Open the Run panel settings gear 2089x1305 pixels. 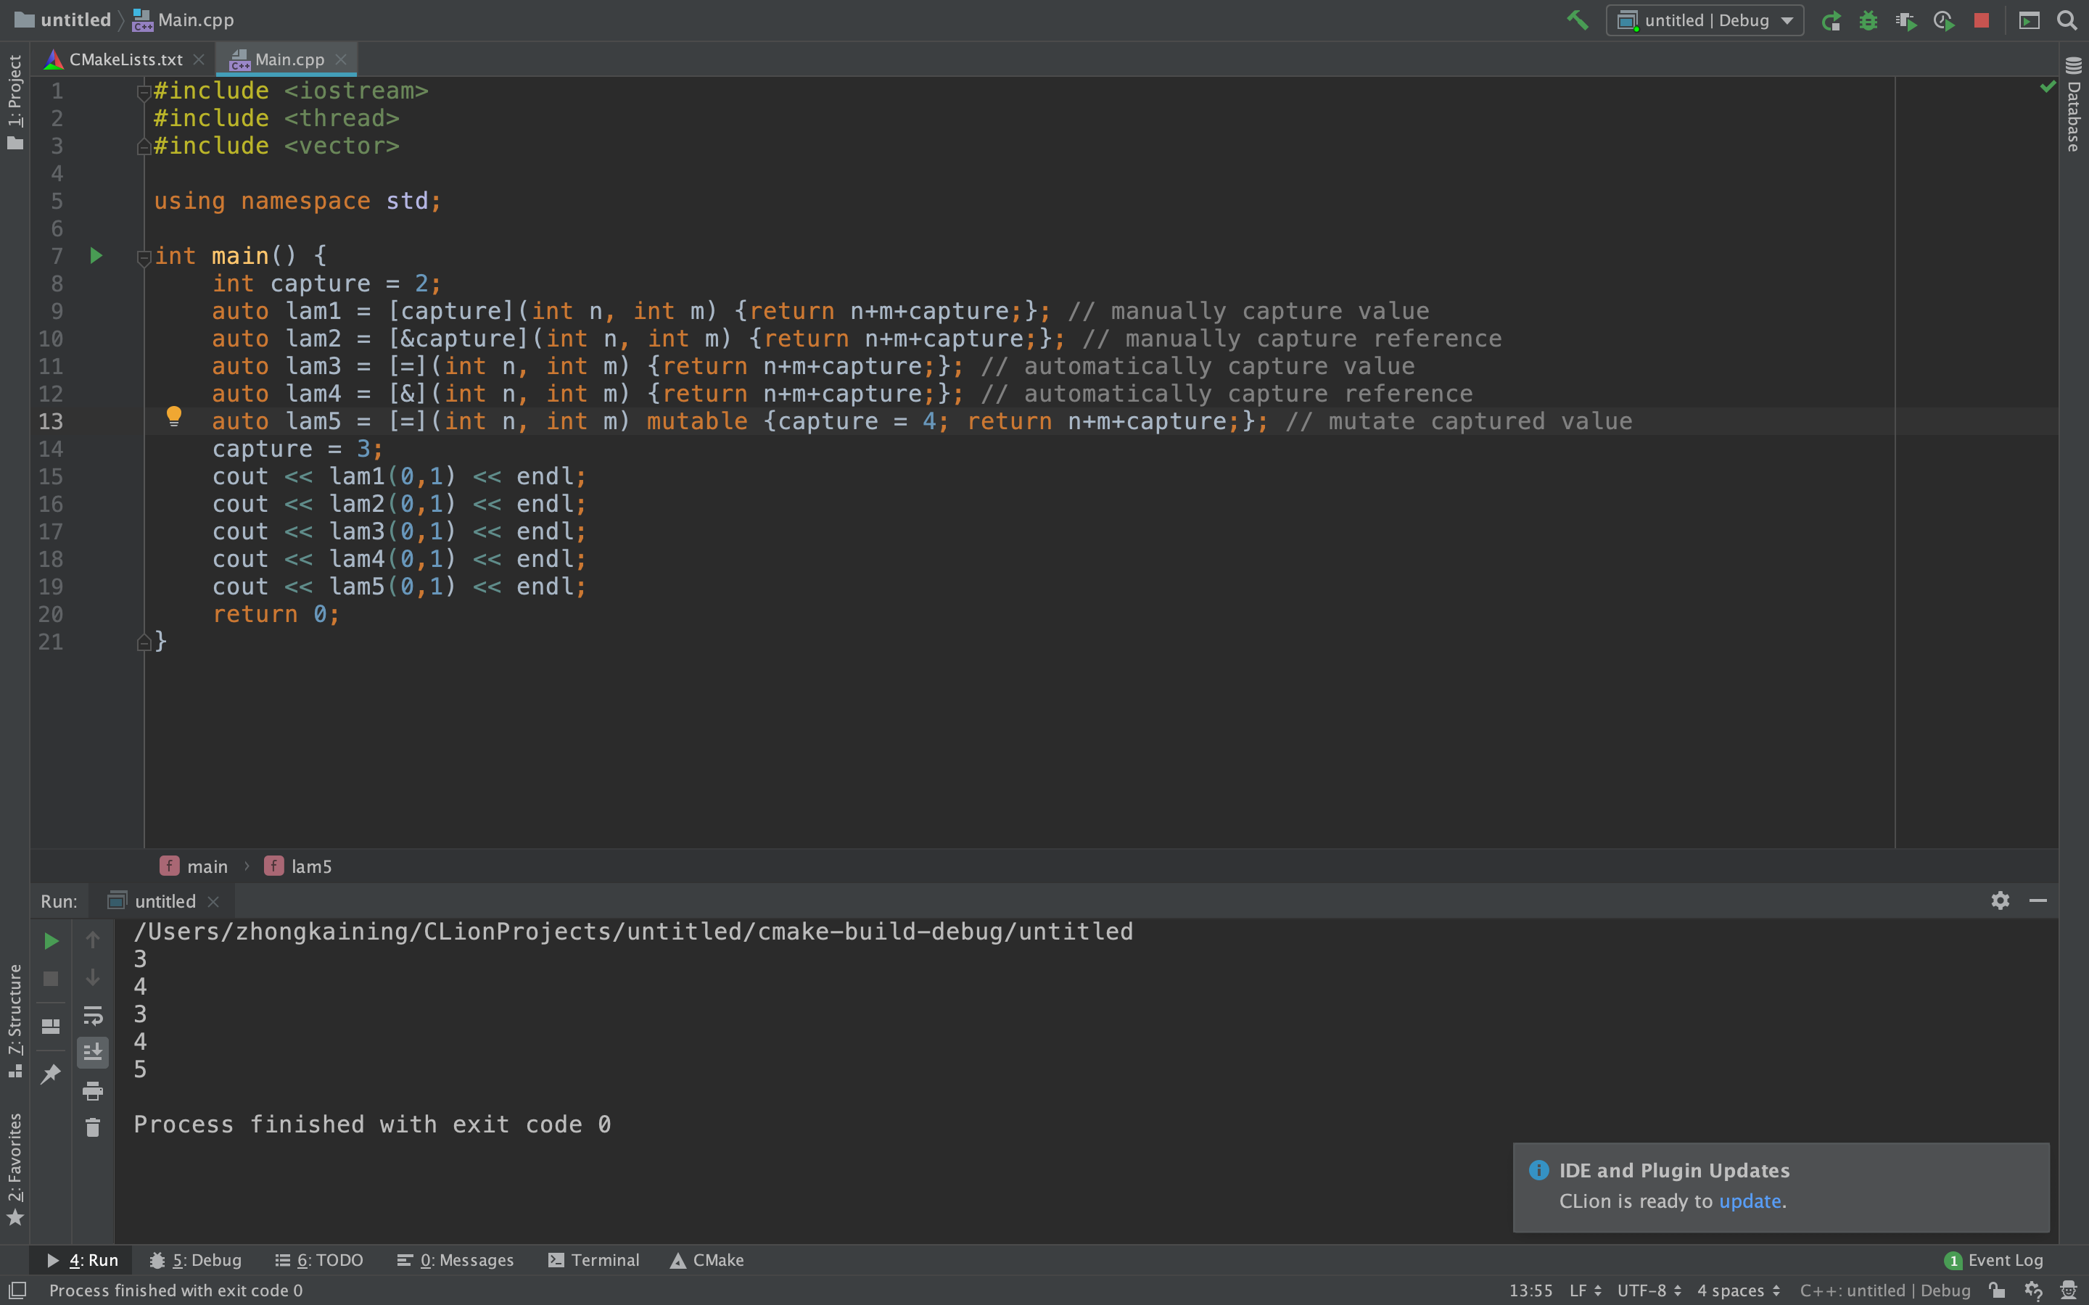point(2000,900)
